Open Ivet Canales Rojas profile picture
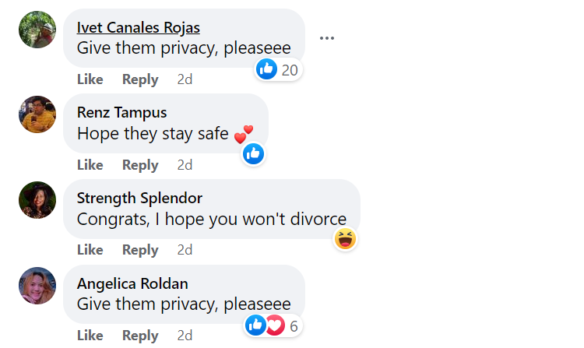The width and height of the screenshot is (584, 348). tap(37, 30)
